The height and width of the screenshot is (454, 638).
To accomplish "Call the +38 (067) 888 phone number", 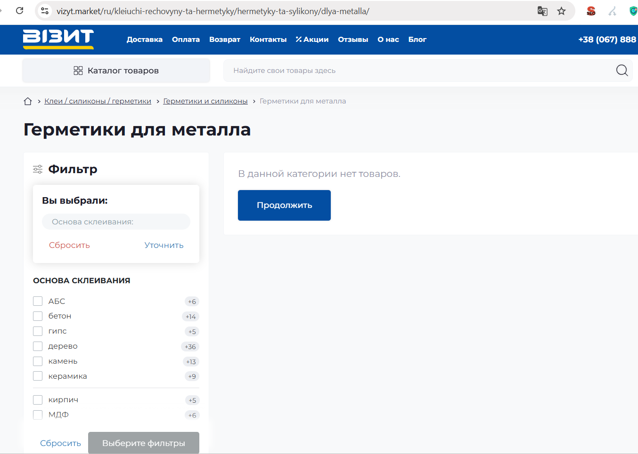I will click(607, 40).
